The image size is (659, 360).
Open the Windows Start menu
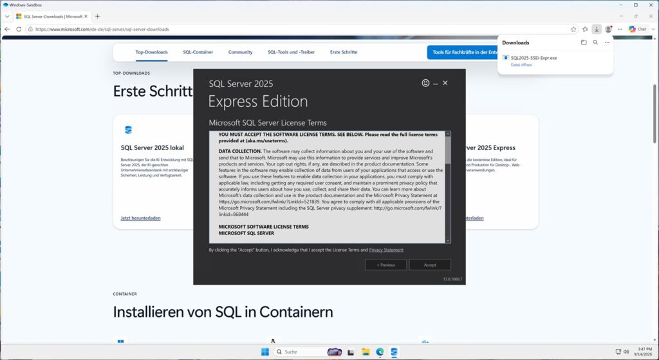[x=265, y=352]
